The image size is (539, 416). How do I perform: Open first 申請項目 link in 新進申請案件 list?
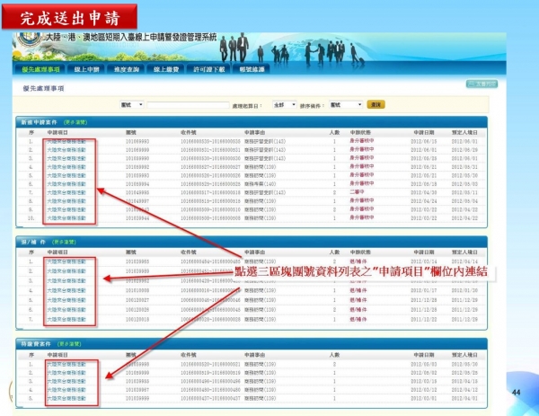66,141
